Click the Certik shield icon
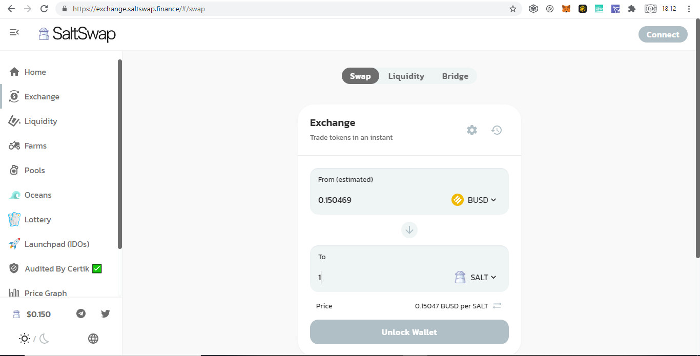Viewport: 700px width, 356px height. [x=14, y=268]
